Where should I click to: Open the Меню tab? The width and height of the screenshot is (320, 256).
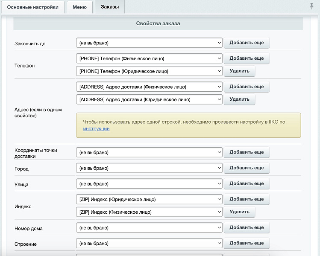79,7
